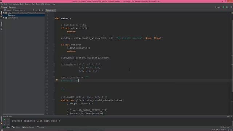Toggle the Project side tool button
The image size is (233, 131).
[1, 14]
